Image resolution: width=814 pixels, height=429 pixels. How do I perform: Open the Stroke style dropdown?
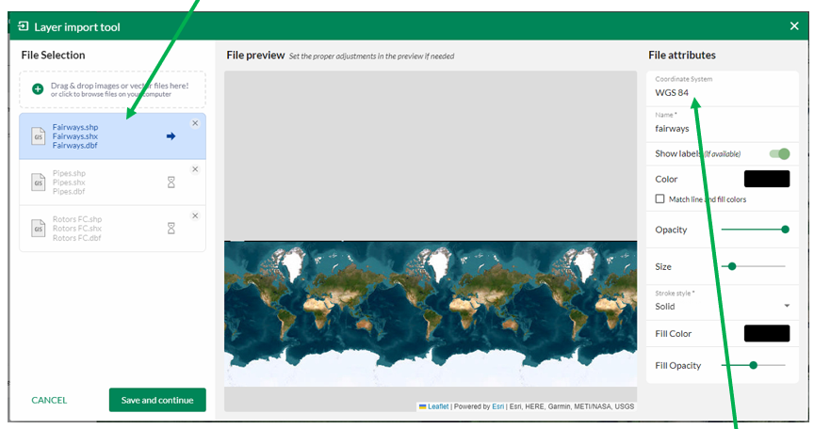[723, 301]
